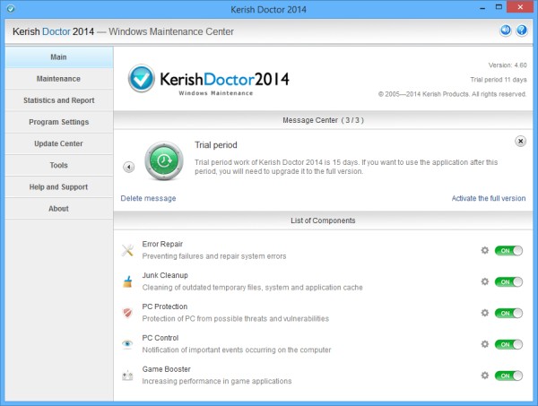Click the title bar application icon
The height and width of the screenshot is (406, 538).
pyautogui.click(x=10, y=9)
